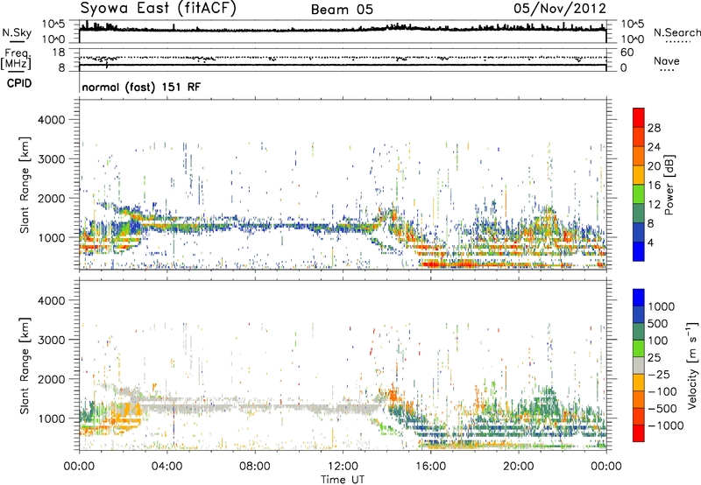Click the '16:00' time axis label
Viewport: 701px width, 485px height.
coord(430,467)
